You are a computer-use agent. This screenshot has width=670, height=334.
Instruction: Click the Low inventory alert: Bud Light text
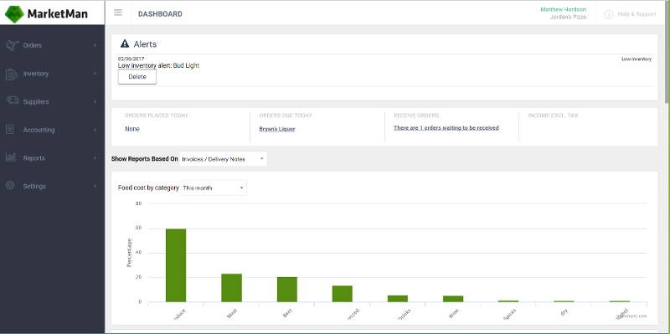point(158,66)
